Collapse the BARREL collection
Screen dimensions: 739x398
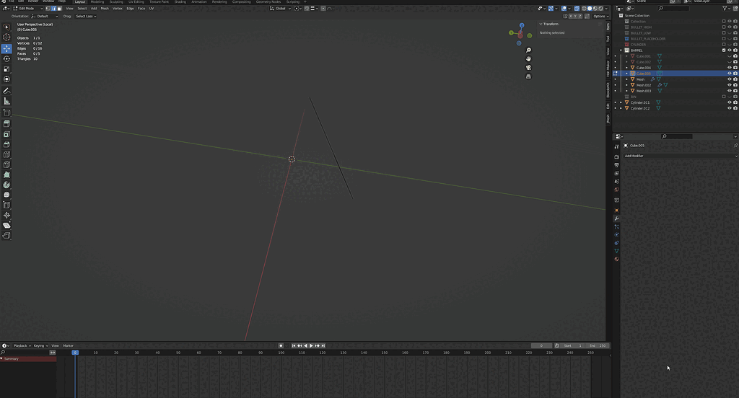coord(621,50)
